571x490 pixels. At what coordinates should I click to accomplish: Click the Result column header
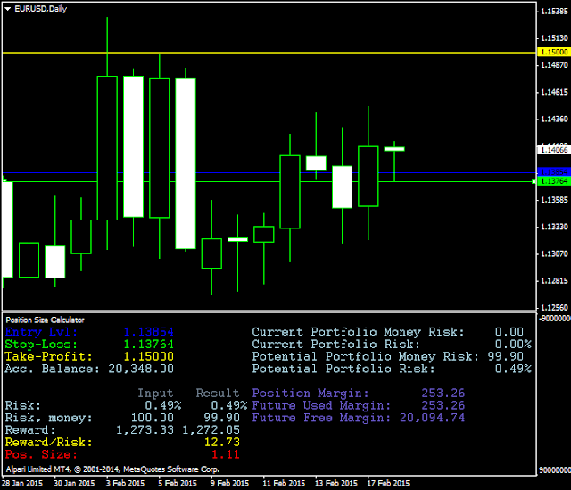[x=218, y=393]
